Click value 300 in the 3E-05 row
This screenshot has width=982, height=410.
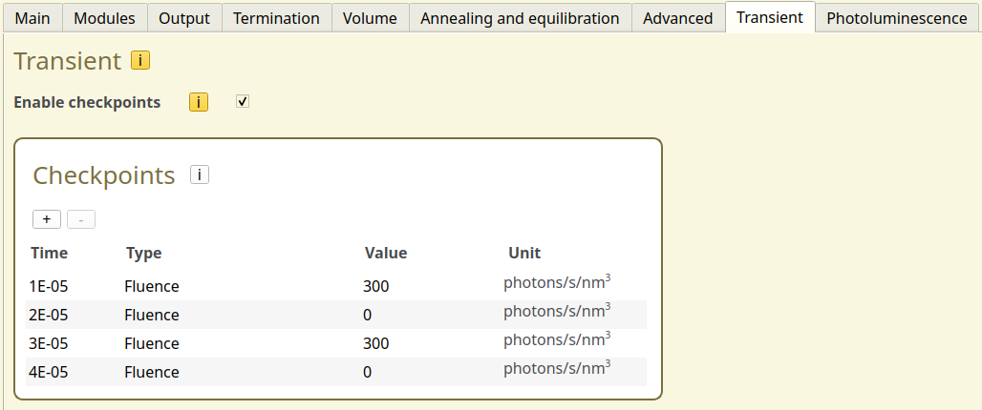point(376,343)
